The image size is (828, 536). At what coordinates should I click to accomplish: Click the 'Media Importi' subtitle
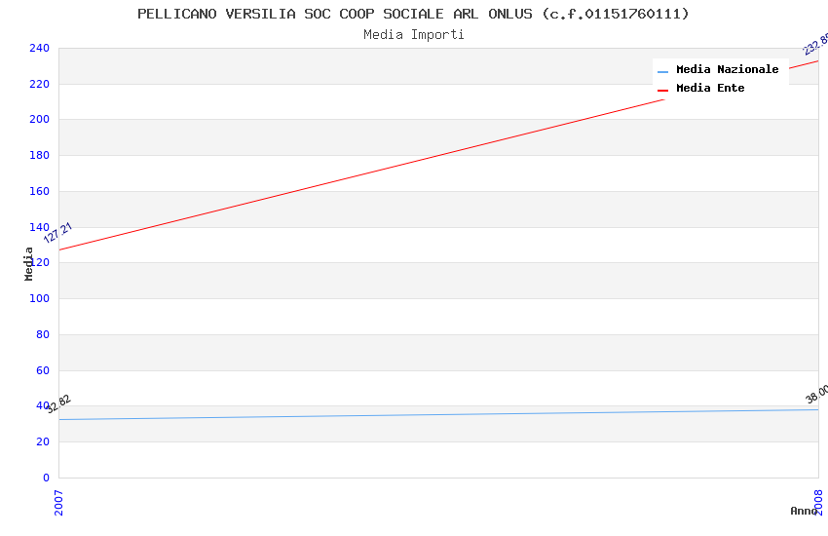413,35
